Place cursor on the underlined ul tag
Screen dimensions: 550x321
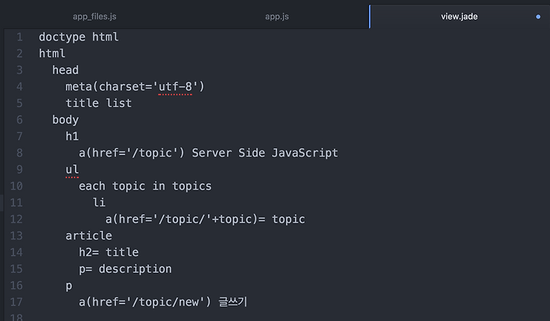click(x=72, y=170)
